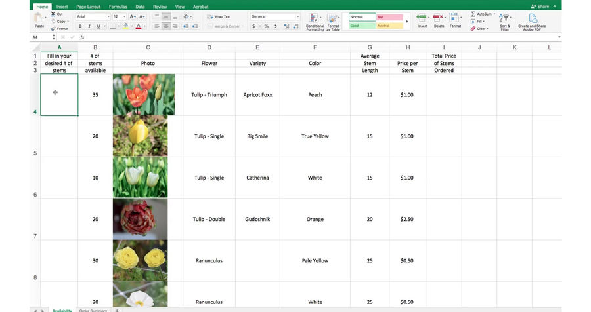
Task: Select the Apricot Foxx tulip photo
Action: [x=144, y=94]
